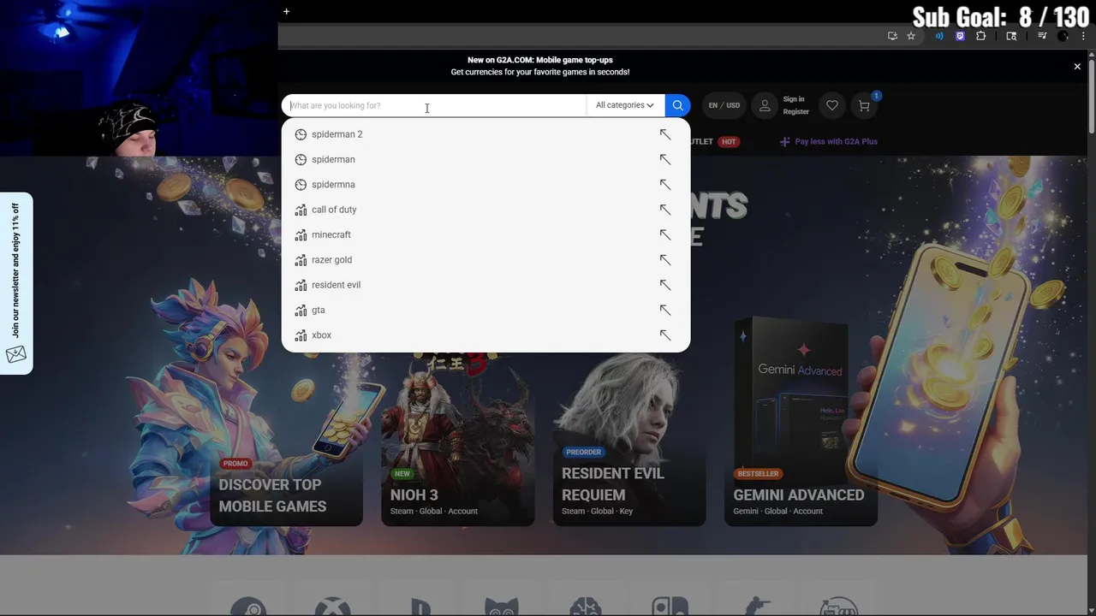Image resolution: width=1096 pixels, height=616 pixels.
Task: Choose 'spiderman 2' search suggestion
Action: pos(337,134)
